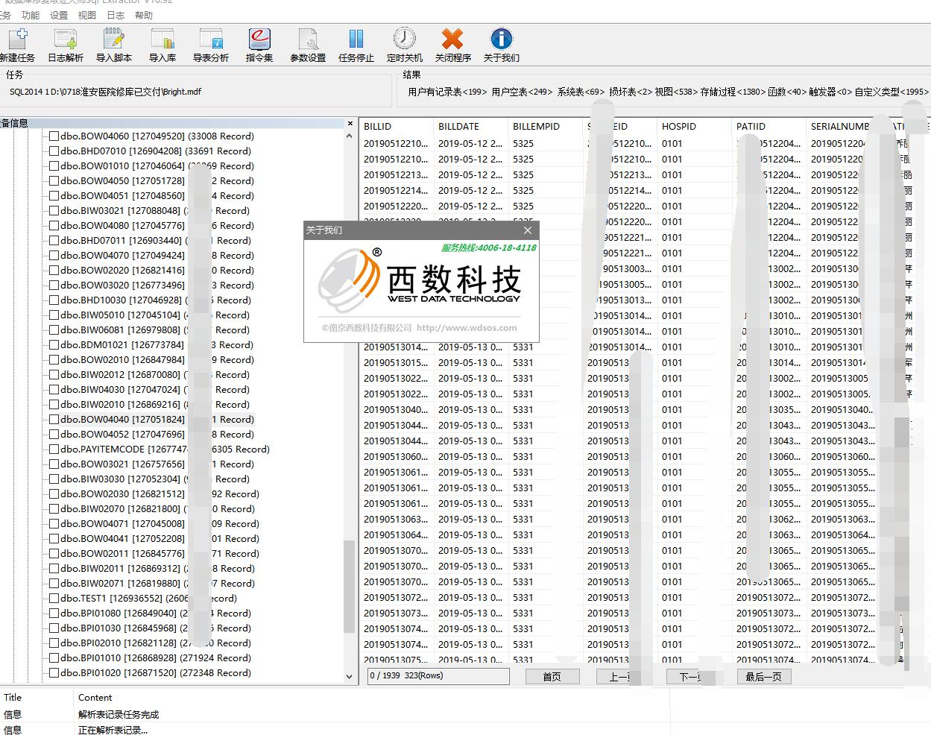This screenshot has width=931, height=735.
Task: Click 任务停止 to stop the task
Action: click(356, 45)
